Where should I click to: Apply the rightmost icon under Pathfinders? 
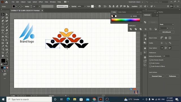tap(156, 29)
